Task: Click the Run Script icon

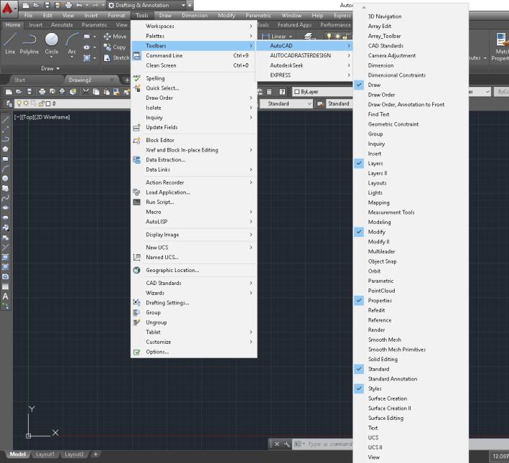Action: (x=136, y=202)
